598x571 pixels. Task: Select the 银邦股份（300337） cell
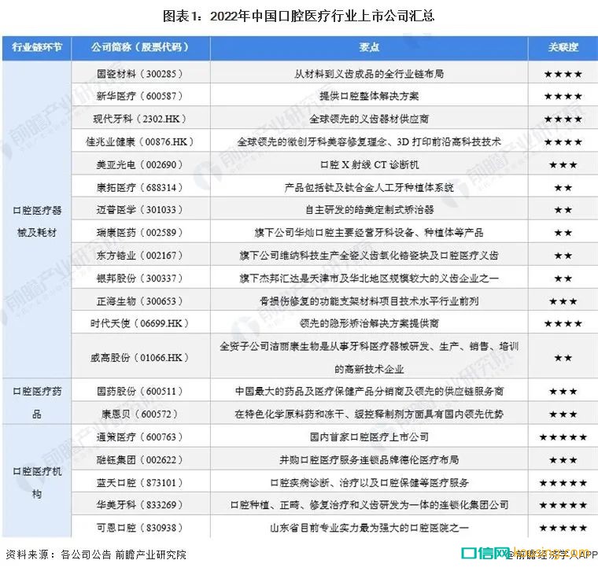pyautogui.click(x=140, y=278)
